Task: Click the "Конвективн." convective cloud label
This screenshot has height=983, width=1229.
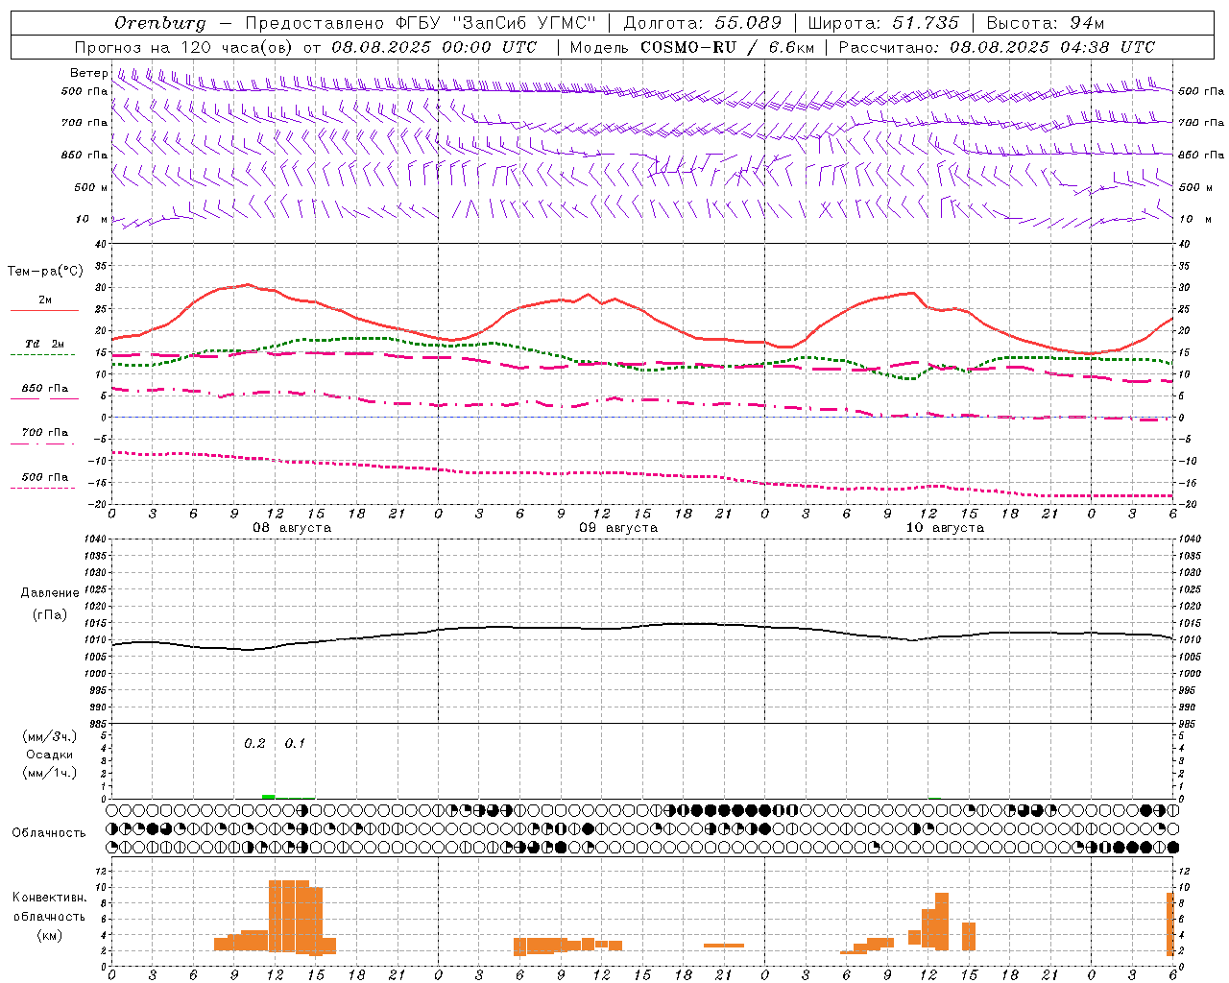Action: pyautogui.click(x=50, y=898)
